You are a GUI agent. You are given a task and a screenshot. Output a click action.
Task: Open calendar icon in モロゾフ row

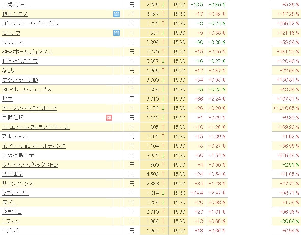tap(116, 33)
